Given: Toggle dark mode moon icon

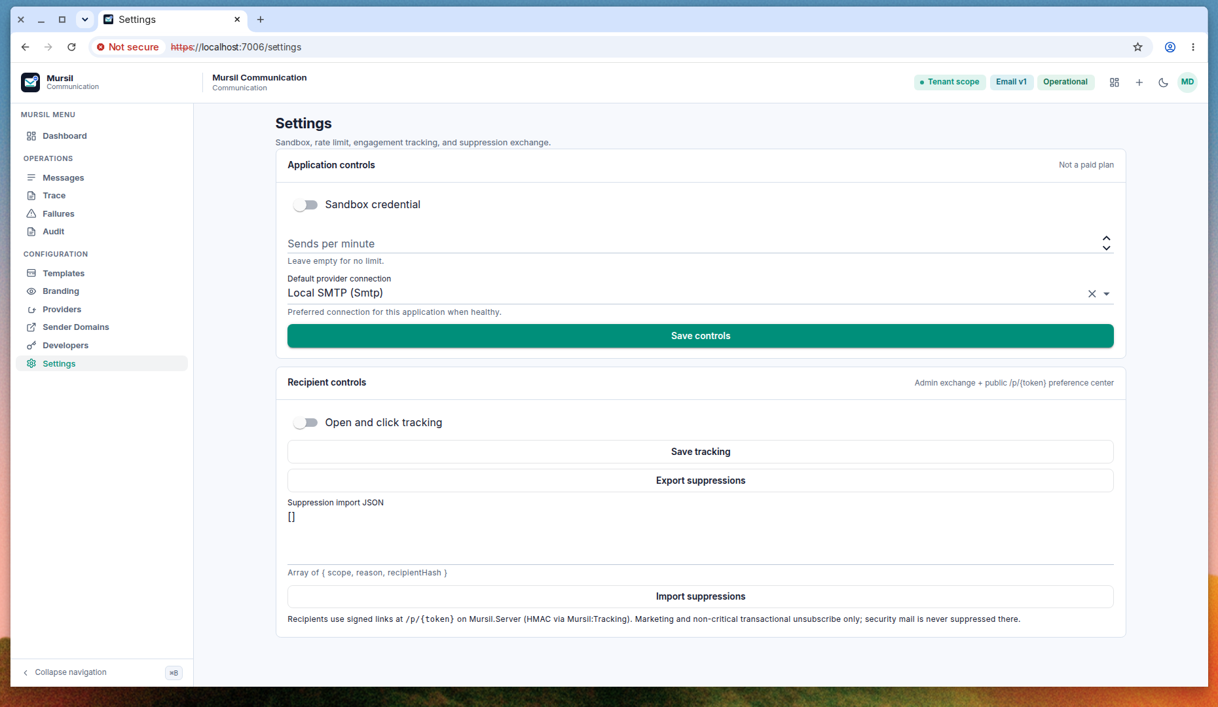Looking at the screenshot, I should (x=1164, y=82).
